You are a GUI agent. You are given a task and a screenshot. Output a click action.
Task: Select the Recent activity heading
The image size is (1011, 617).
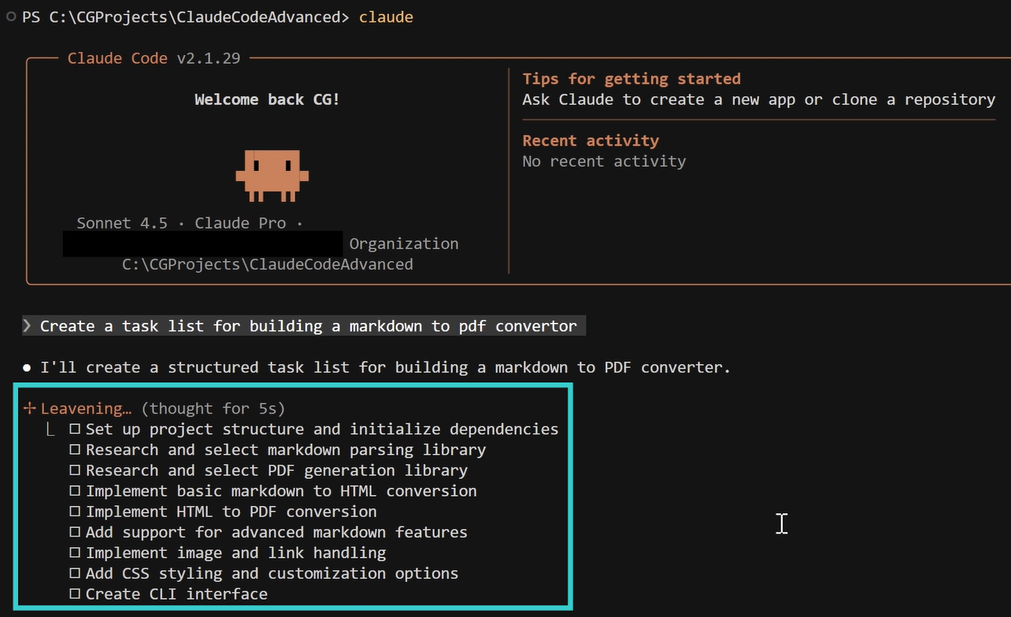point(591,140)
